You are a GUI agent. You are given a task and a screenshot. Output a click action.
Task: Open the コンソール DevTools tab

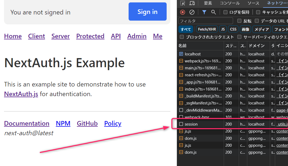tap(230, 3)
